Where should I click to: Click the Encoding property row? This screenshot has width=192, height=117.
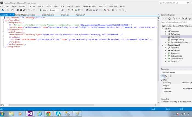(x=176, y=83)
